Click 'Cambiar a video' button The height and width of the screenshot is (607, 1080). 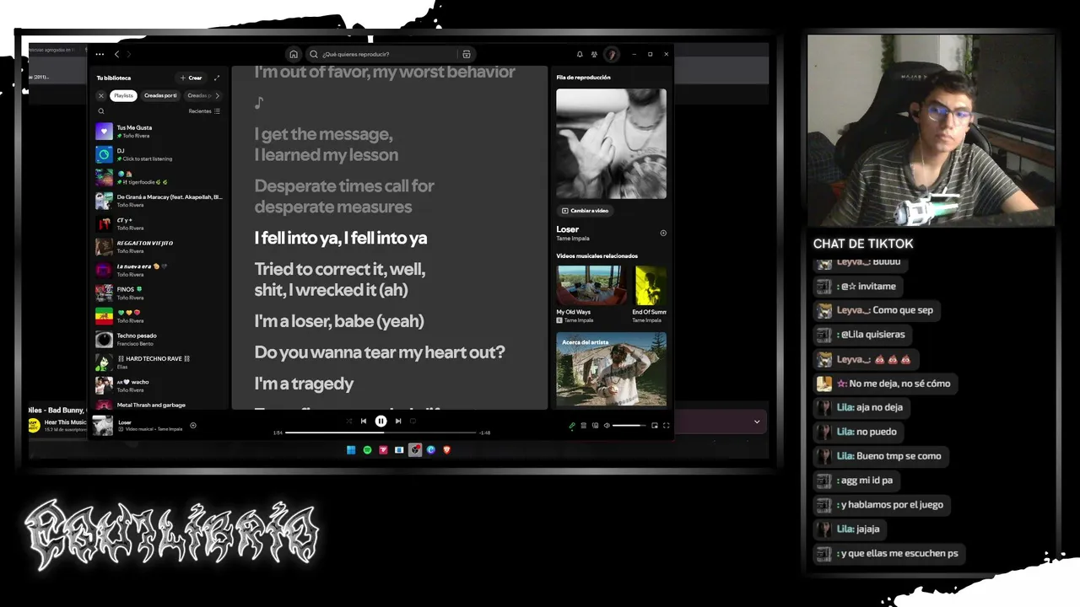[585, 211]
